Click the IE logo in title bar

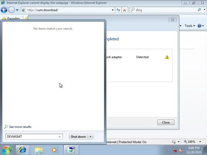tap(3, 3)
